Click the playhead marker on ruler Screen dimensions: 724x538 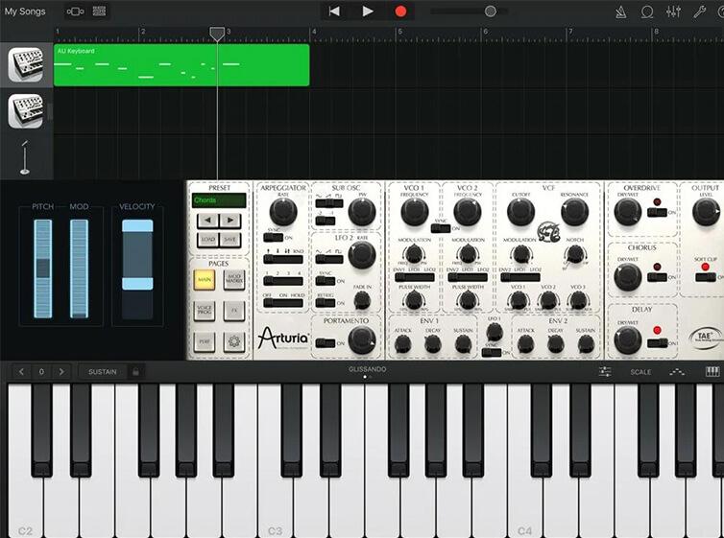coord(217,34)
